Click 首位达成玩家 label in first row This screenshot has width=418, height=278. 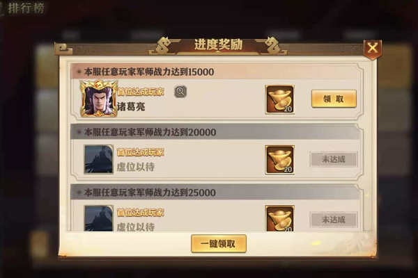click(x=141, y=92)
